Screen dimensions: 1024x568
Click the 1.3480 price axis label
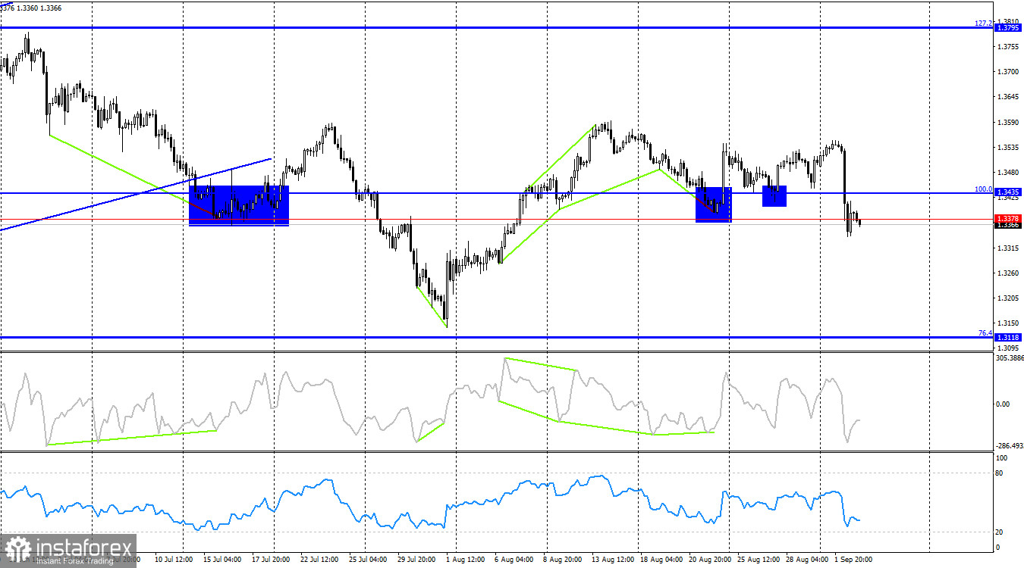point(1008,172)
